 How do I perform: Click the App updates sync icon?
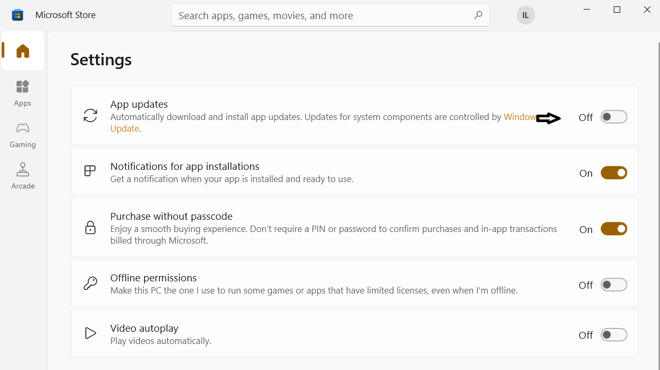[x=90, y=116]
